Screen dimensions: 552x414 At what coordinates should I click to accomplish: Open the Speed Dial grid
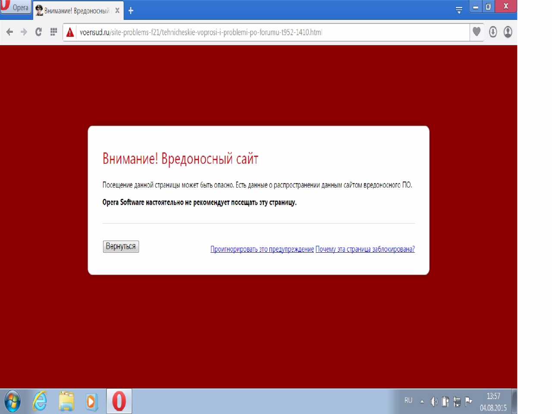click(53, 32)
